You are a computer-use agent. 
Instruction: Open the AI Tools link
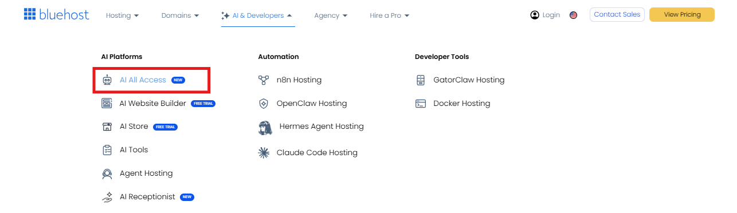[134, 150]
